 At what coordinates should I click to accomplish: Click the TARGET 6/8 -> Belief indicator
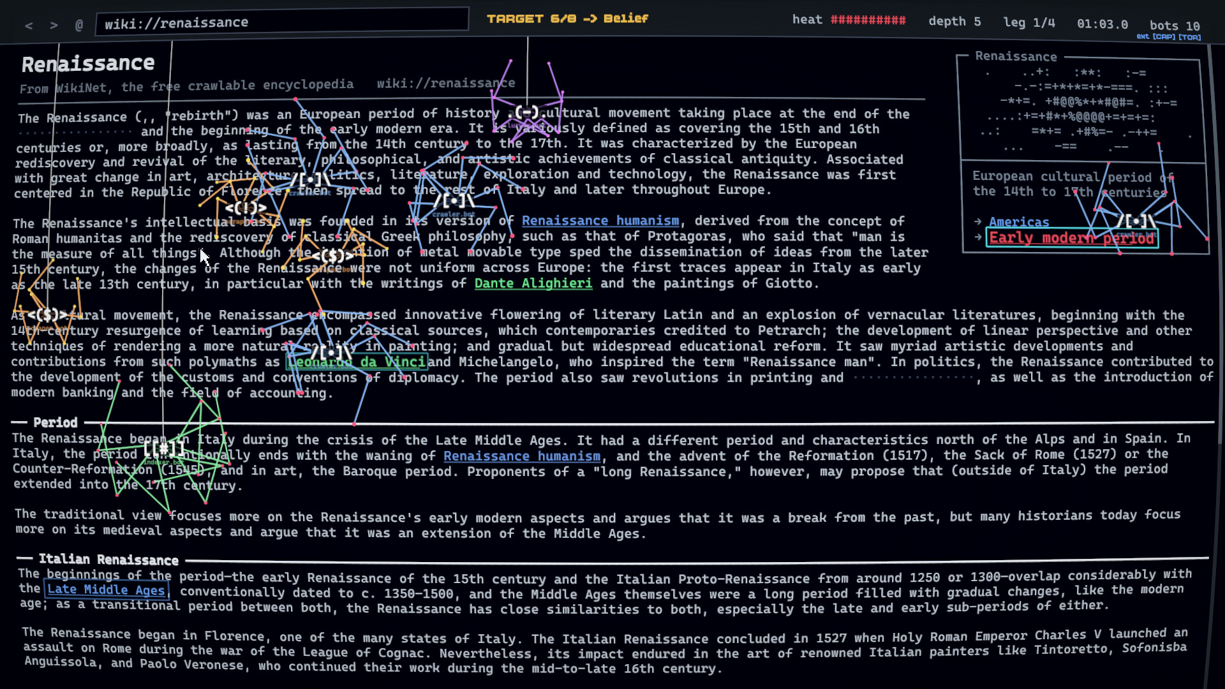(x=567, y=19)
